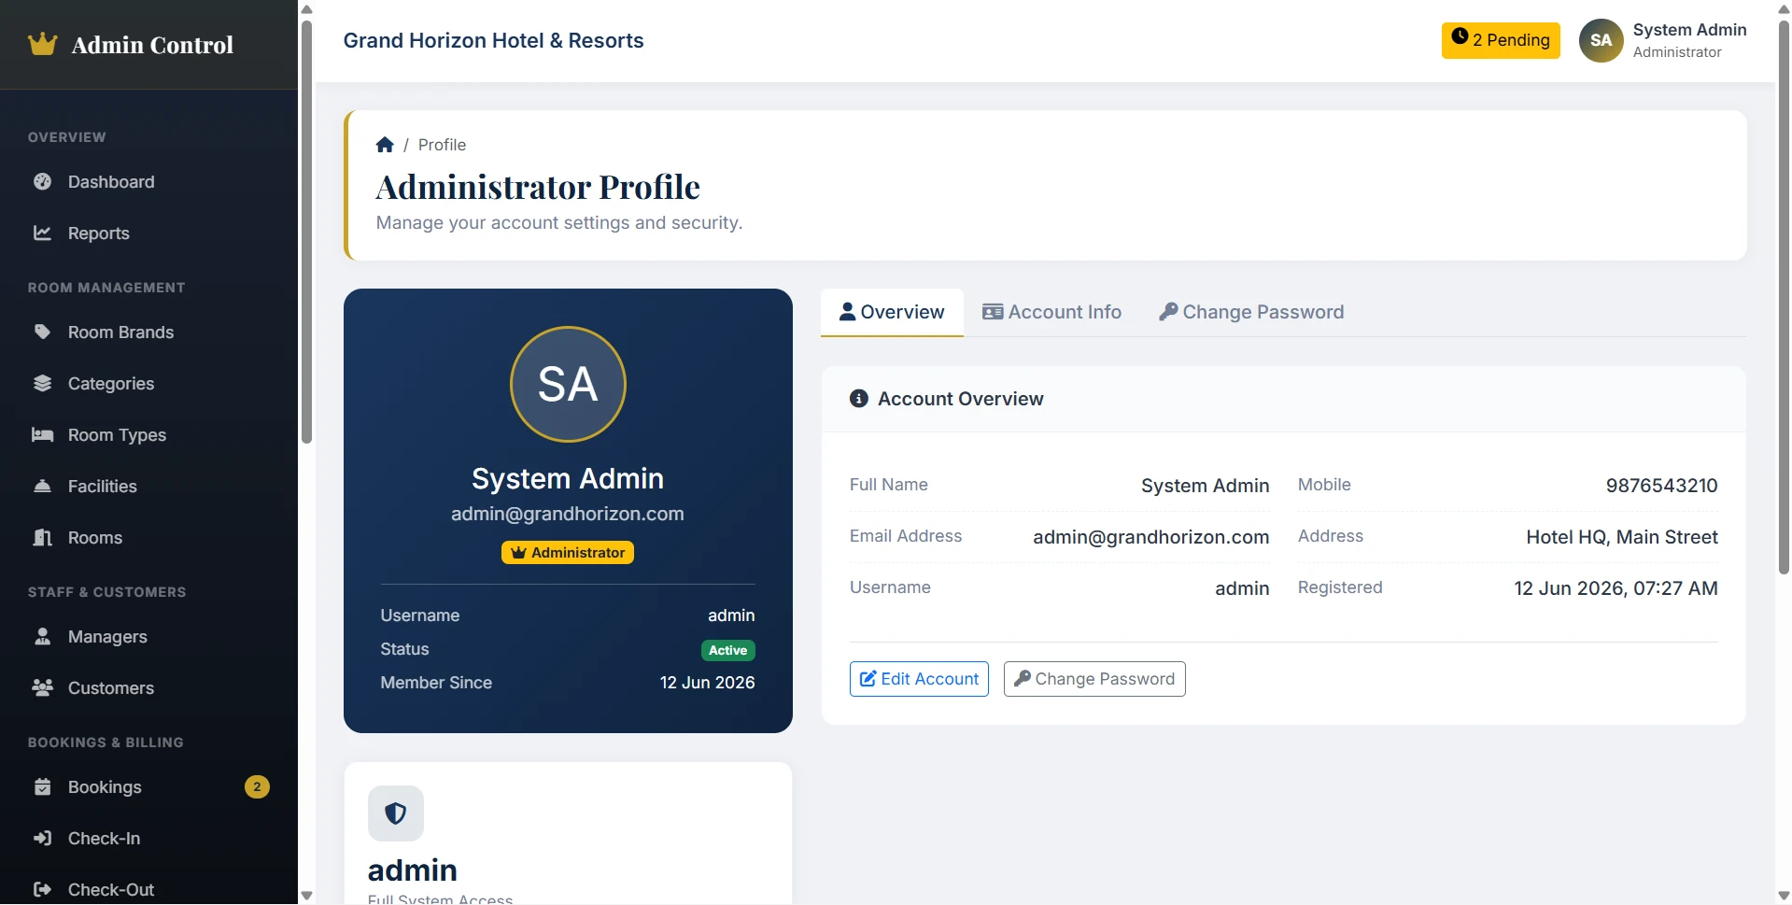The height and width of the screenshot is (905, 1792).
Task: Select Check-Out in sidebar
Action: click(149, 889)
